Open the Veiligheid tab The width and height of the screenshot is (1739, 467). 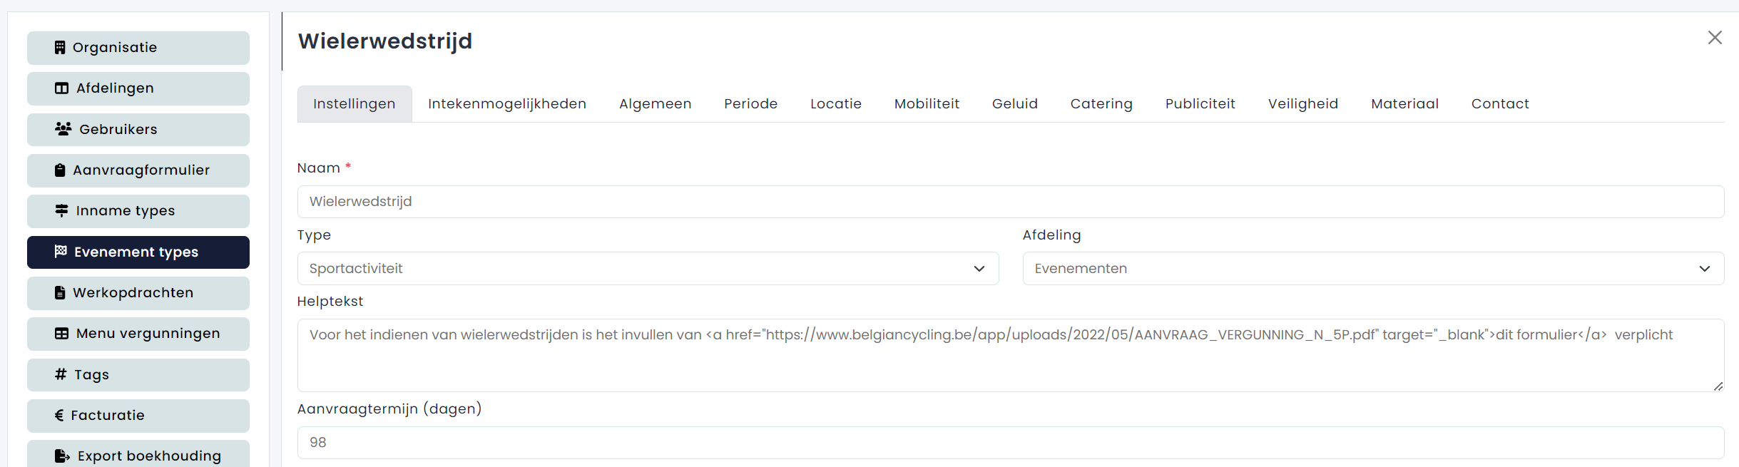[x=1303, y=104]
